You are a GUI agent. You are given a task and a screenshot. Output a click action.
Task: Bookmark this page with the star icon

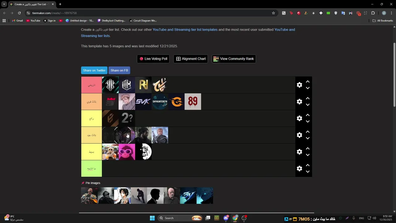coord(273,13)
